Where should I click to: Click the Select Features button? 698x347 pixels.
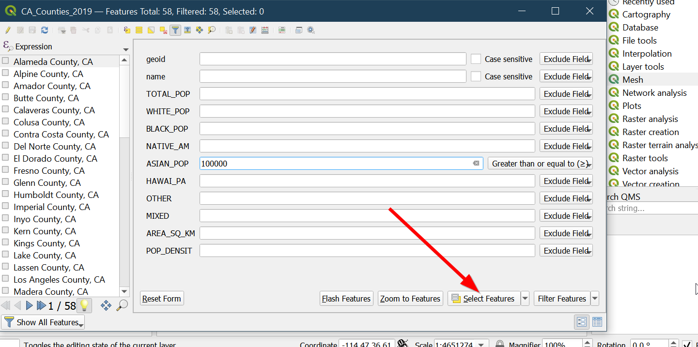pos(483,299)
